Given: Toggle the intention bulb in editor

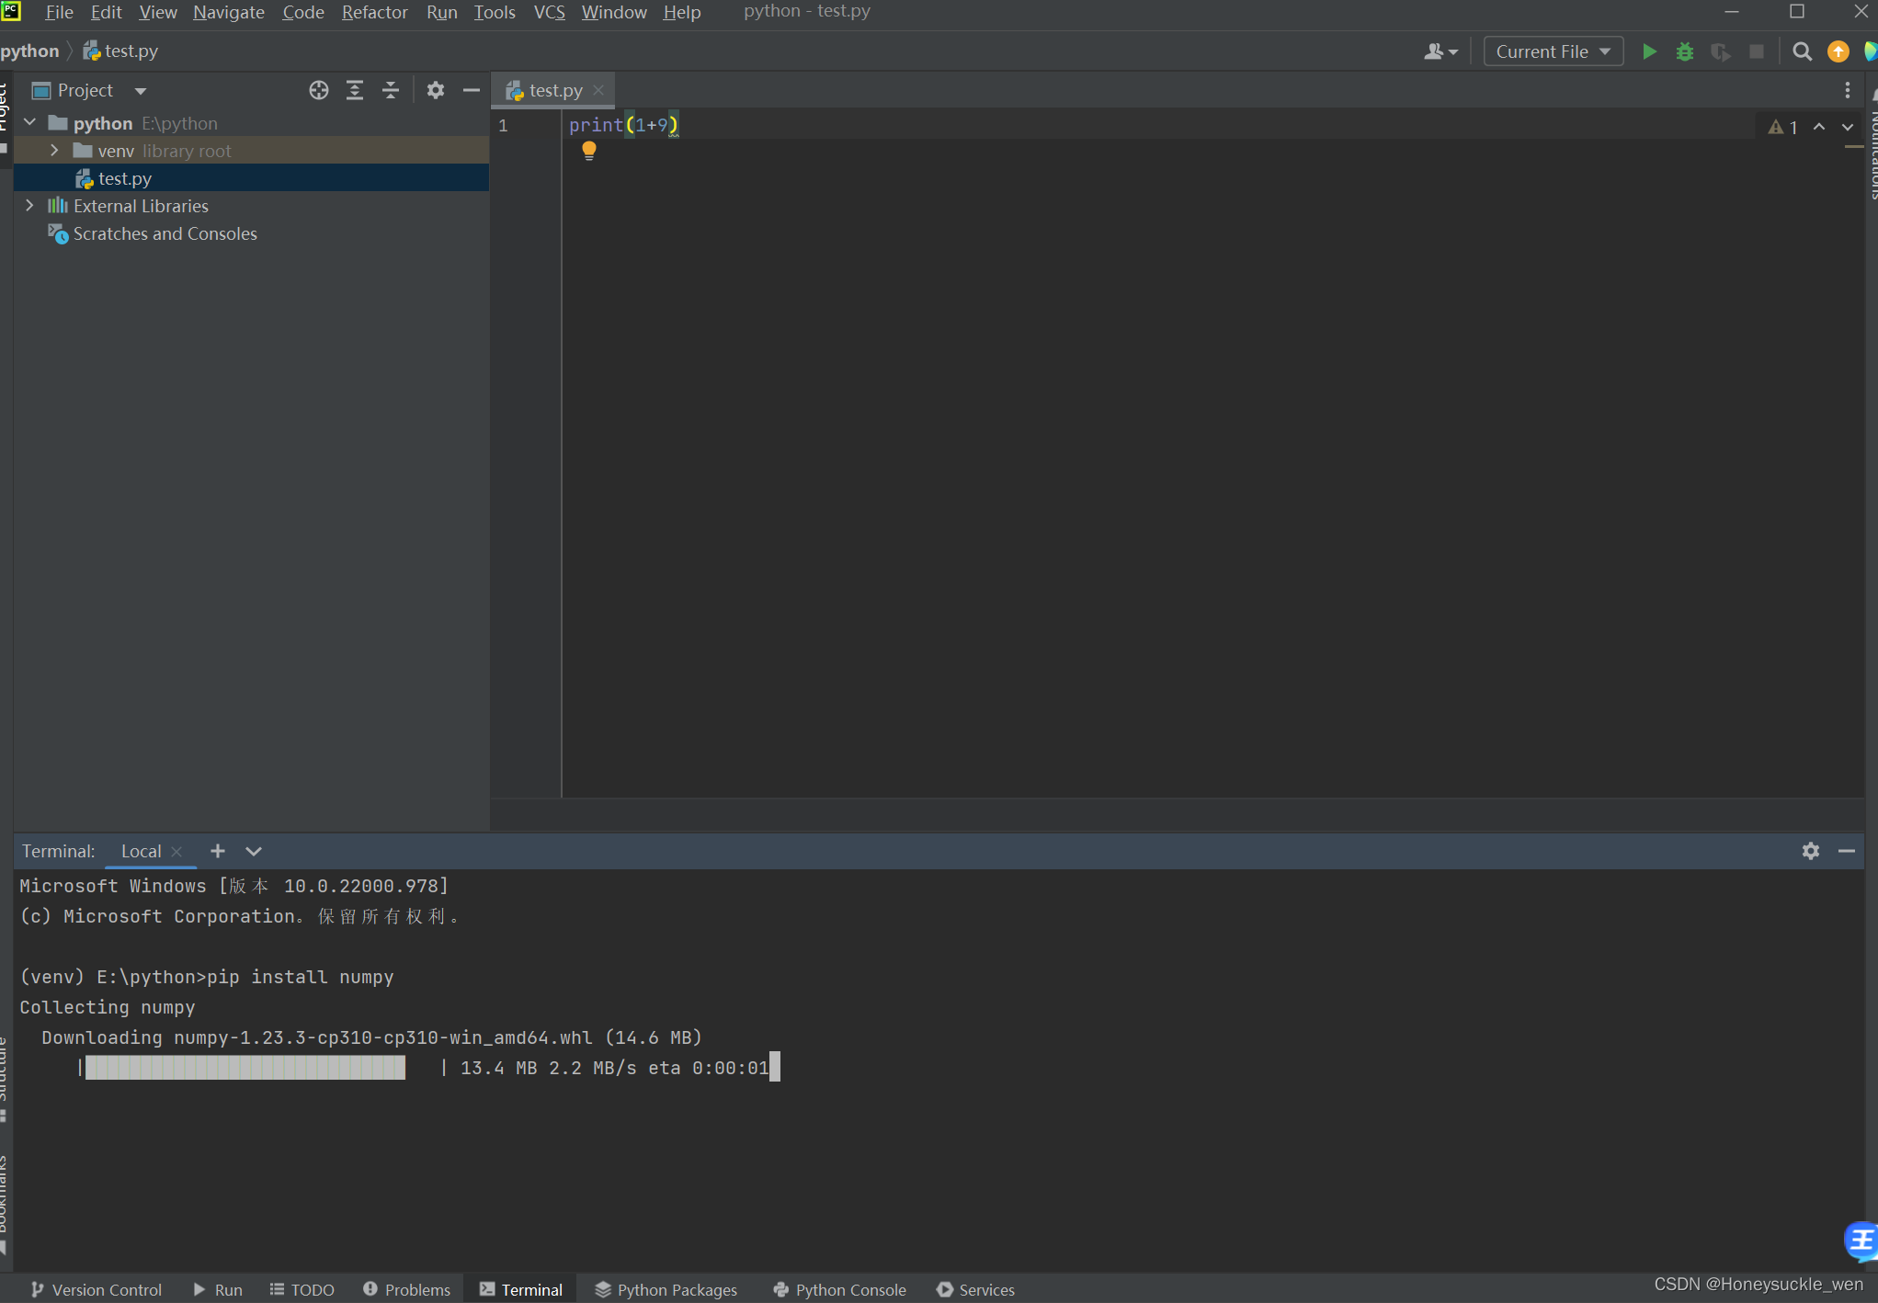Looking at the screenshot, I should point(588,150).
